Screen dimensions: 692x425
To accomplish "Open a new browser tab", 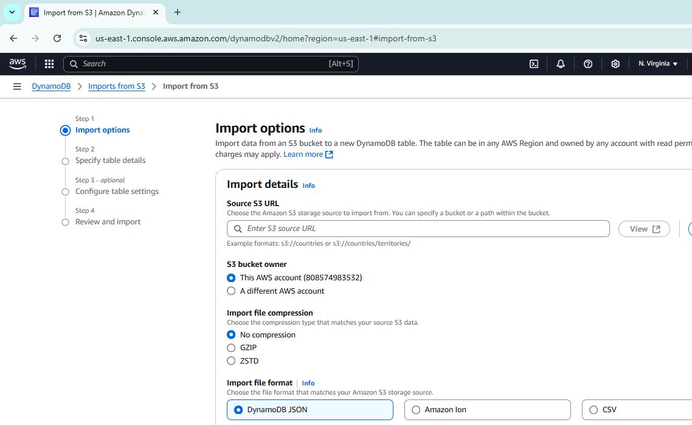I will [x=178, y=12].
